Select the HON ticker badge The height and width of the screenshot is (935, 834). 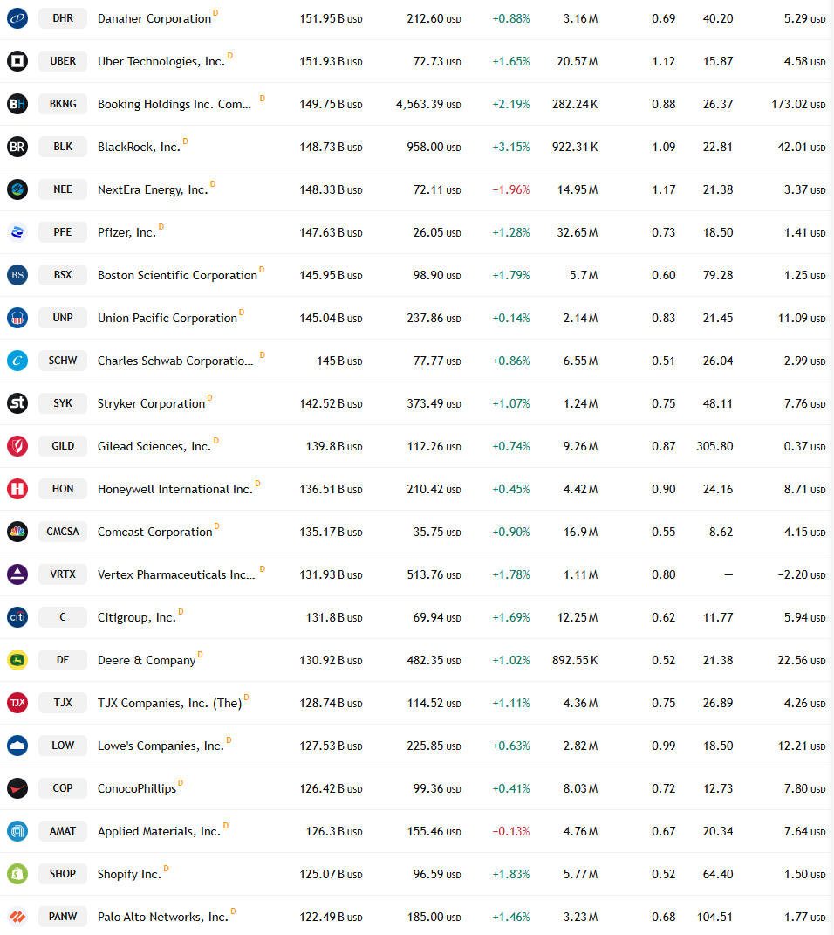click(x=63, y=489)
